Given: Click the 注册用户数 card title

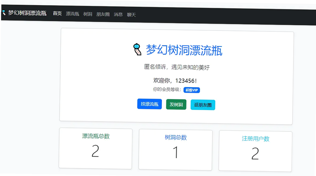Looking at the screenshot, I should click(x=256, y=139).
